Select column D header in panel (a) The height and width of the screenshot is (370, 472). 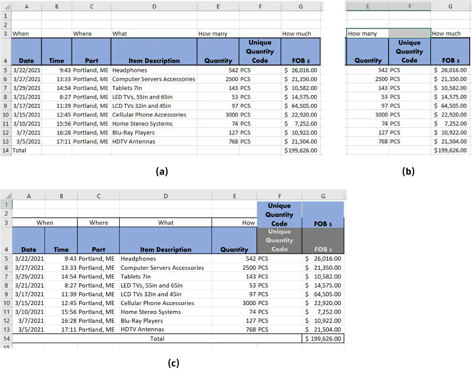pos(154,6)
